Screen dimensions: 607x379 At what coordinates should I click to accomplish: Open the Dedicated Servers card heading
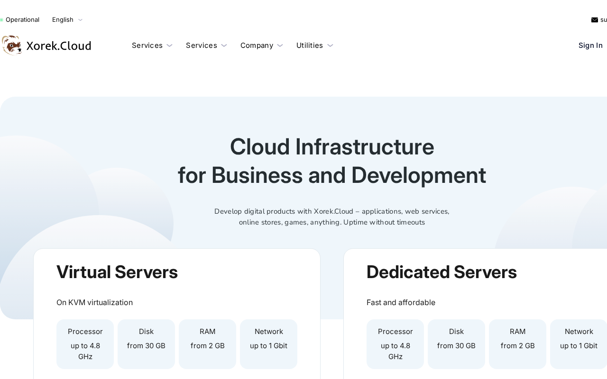[441, 272]
